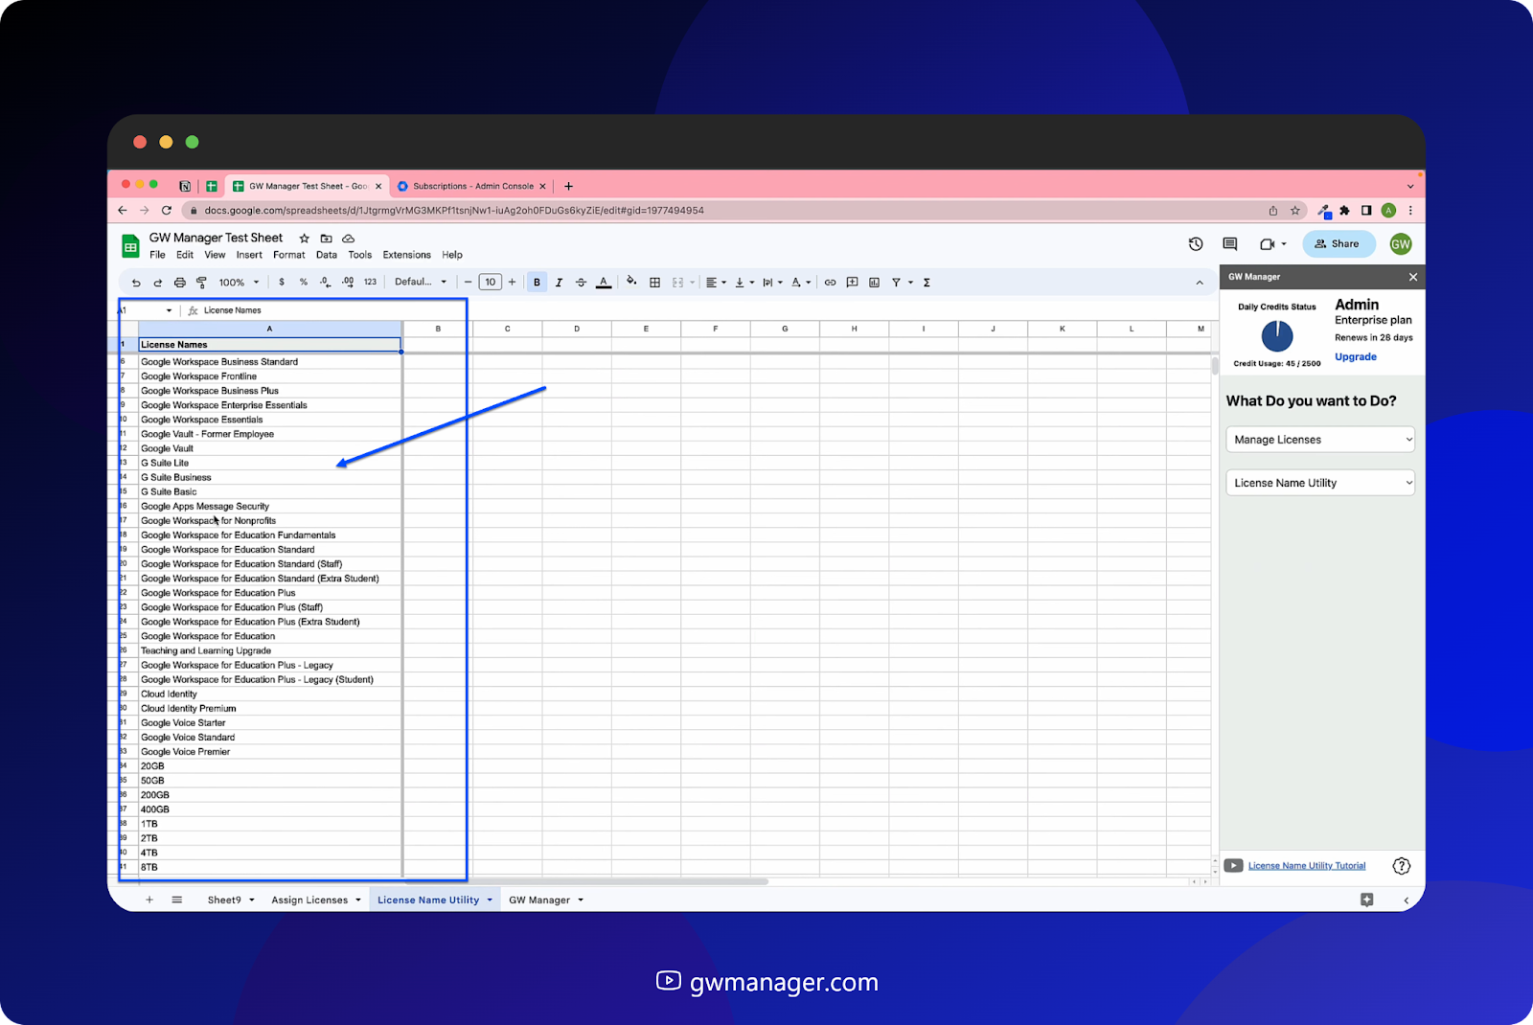
Task: Open License Name Utility Tutorial link
Action: tap(1307, 866)
